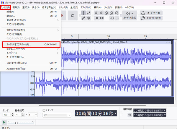This screenshot has width=177, height=129.
Task: Open the track's three-dot menu
Action: point(168,42)
